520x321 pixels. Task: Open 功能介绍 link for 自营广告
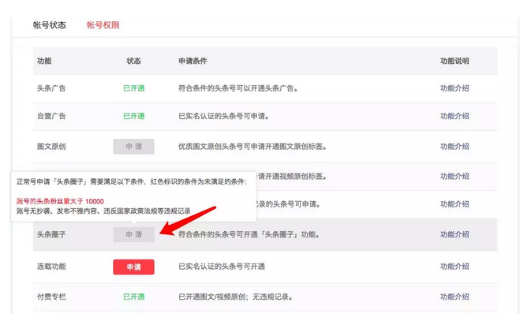tap(455, 116)
